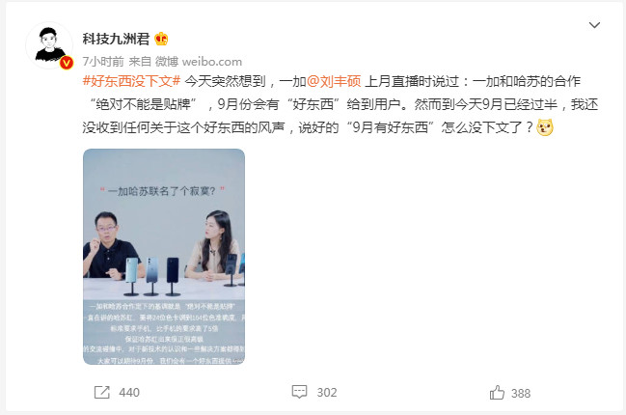Open the #好东西没下文# hashtag topic
This screenshot has height=415, width=626.
pyautogui.click(x=132, y=81)
